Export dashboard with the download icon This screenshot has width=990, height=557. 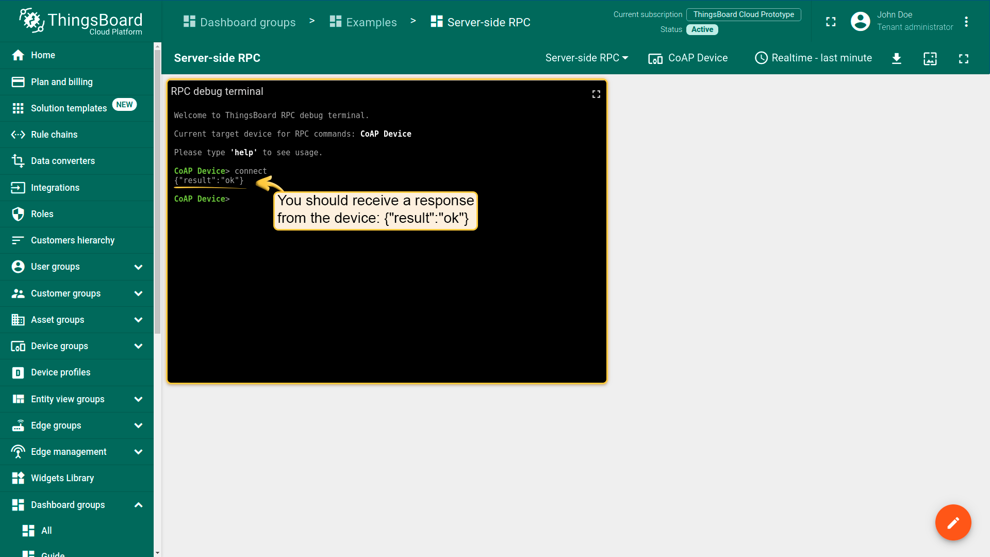click(x=897, y=58)
